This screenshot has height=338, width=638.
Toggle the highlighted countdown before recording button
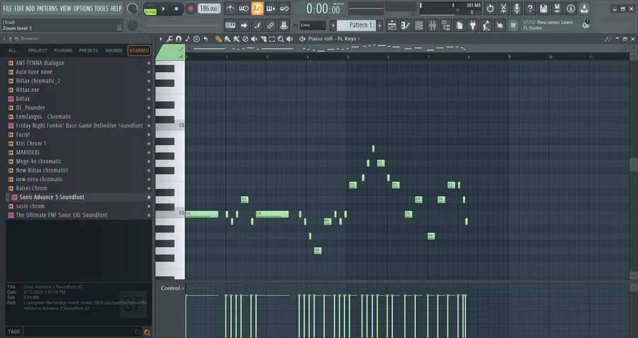coord(257,8)
